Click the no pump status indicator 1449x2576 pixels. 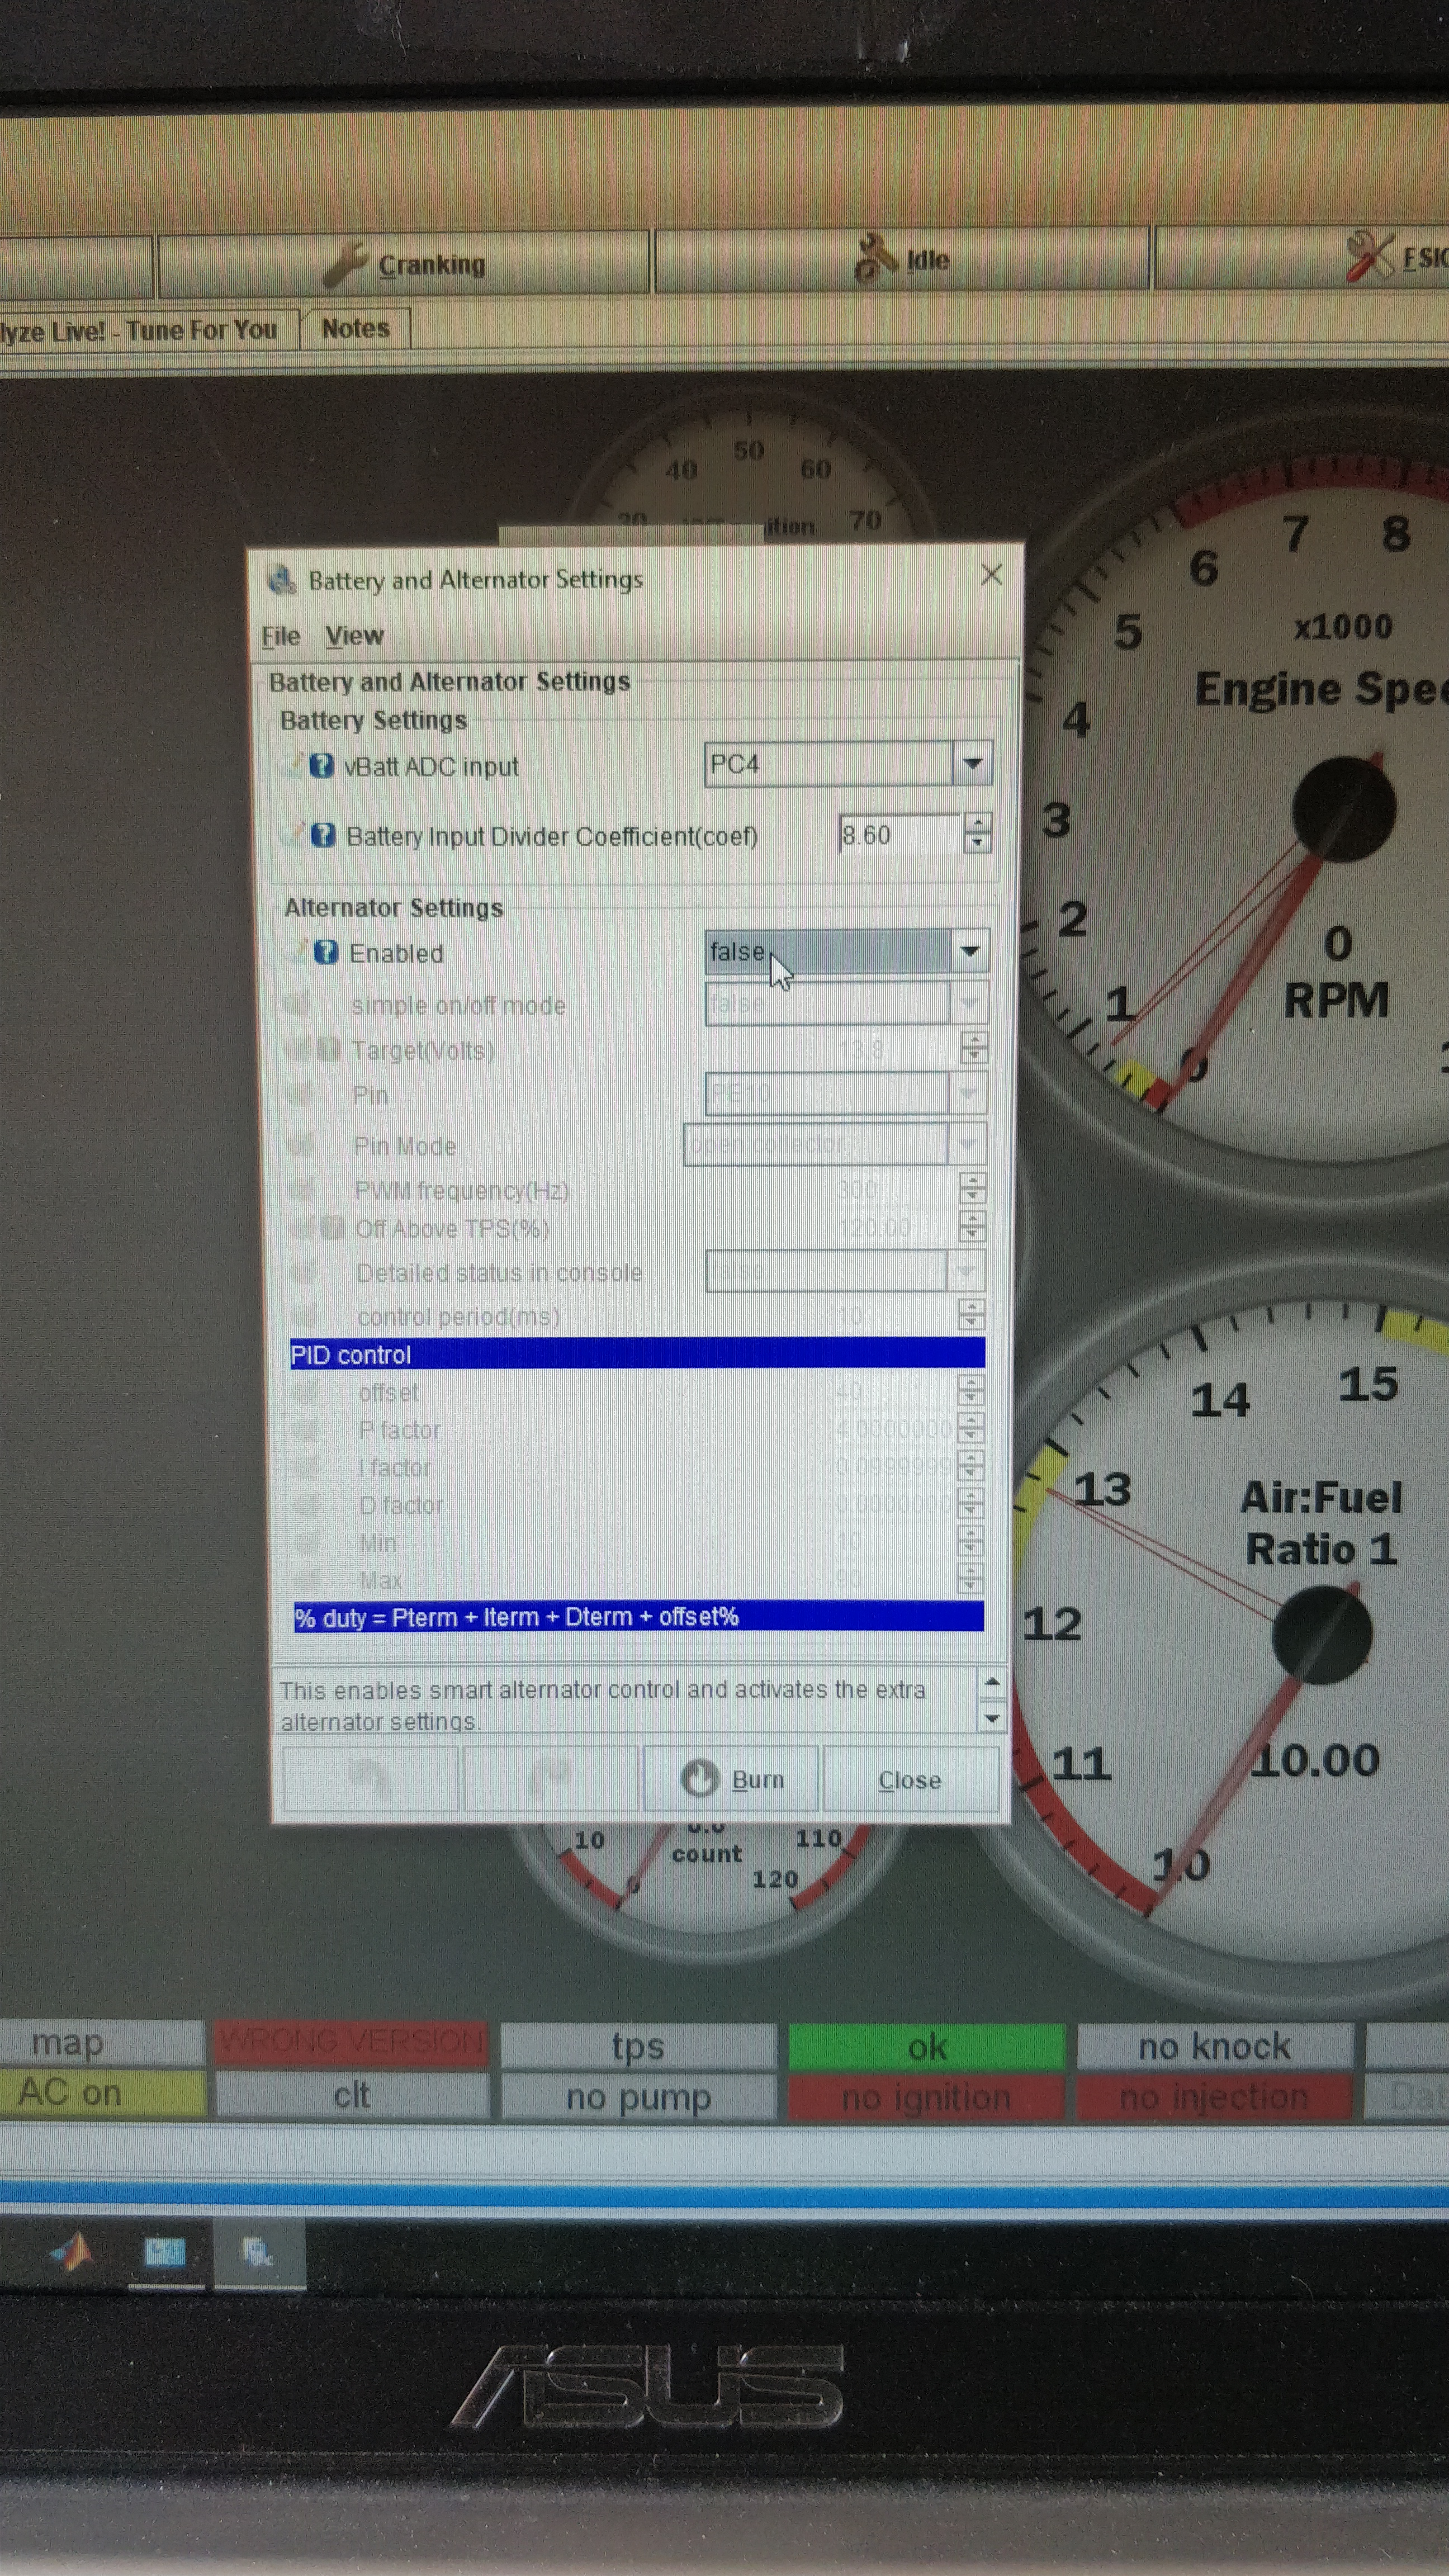[638, 2096]
